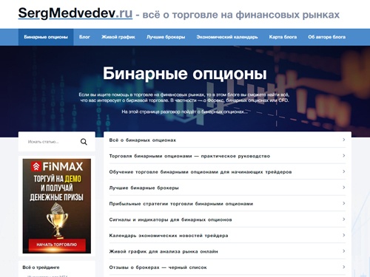Click chevron on Обучение торговле row
Image resolution: width=370 pixels, height=277 pixels.
pos(343,171)
